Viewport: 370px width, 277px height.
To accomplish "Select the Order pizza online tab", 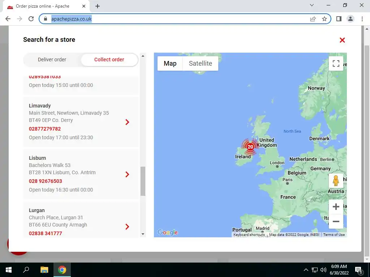I will tap(46, 6).
